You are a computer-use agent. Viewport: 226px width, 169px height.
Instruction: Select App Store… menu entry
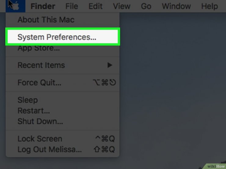63,49
